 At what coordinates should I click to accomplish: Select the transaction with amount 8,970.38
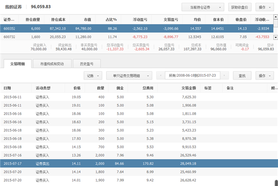139,138
